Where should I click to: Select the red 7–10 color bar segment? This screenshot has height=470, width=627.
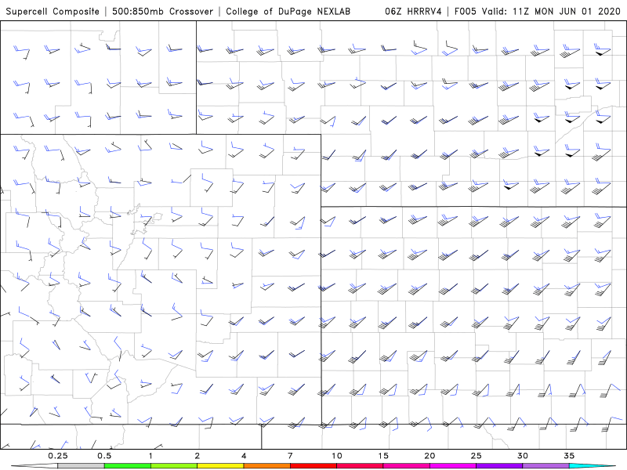(x=313, y=466)
